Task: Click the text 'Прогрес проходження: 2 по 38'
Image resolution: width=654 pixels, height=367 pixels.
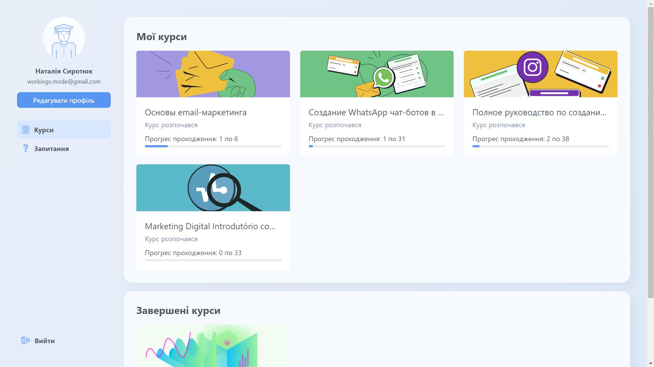Action: coord(521,139)
